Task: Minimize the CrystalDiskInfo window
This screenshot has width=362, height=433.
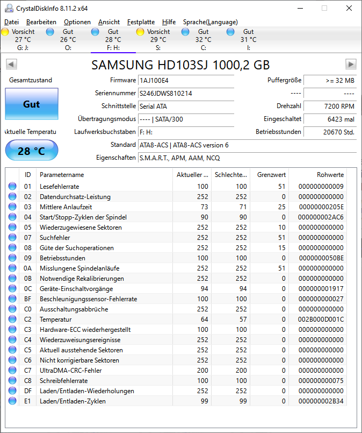Action: [x=300, y=8]
